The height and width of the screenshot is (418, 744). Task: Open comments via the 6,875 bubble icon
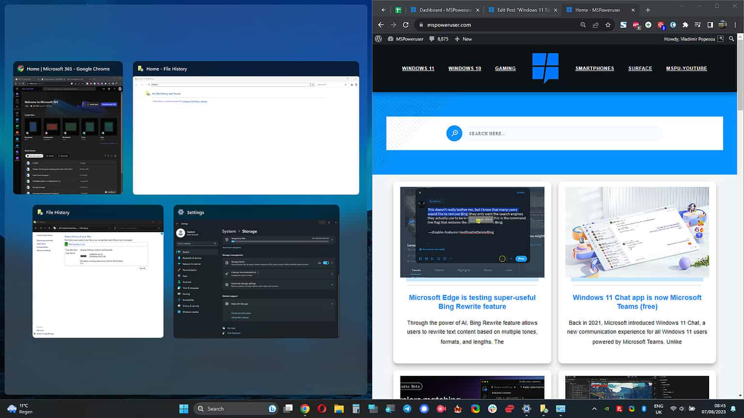[x=436, y=39]
